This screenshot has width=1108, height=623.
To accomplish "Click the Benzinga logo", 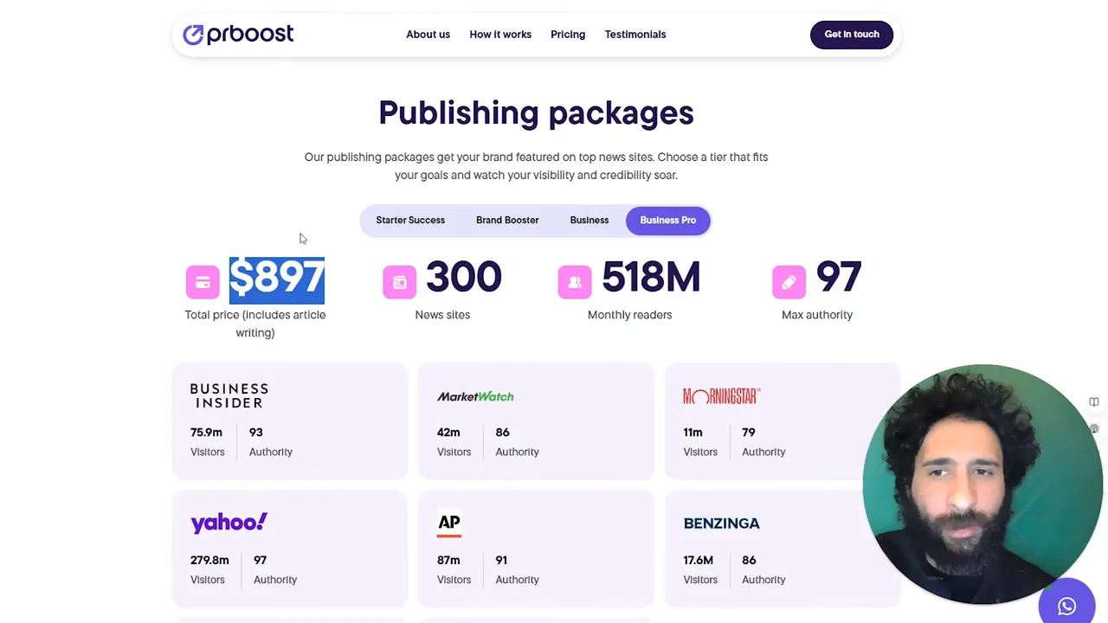I will click(721, 523).
